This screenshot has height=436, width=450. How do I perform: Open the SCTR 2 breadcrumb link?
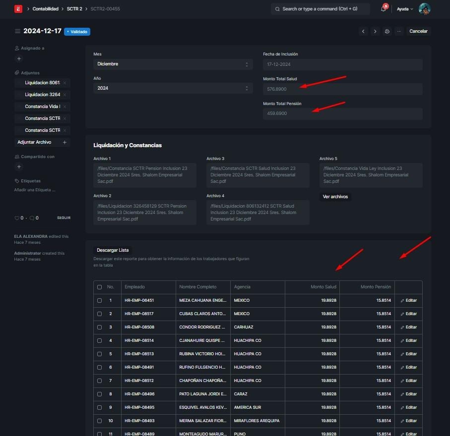(74, 9)
